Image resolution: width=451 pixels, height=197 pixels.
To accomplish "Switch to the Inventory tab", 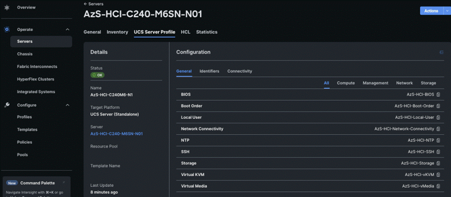I will click(117, 32).
